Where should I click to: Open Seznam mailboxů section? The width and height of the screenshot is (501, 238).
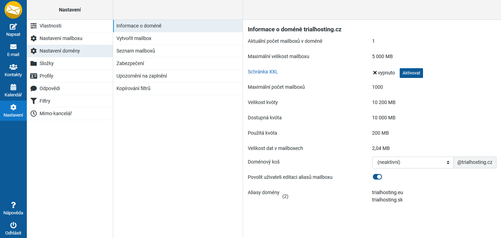tap(135, 51)
